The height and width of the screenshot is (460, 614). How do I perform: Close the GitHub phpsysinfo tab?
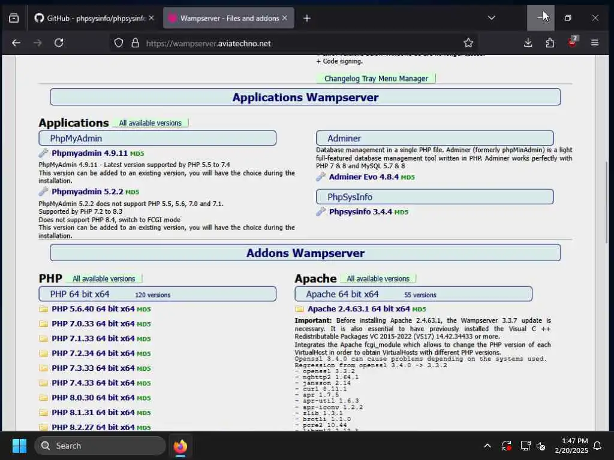[x=151, y=18]
